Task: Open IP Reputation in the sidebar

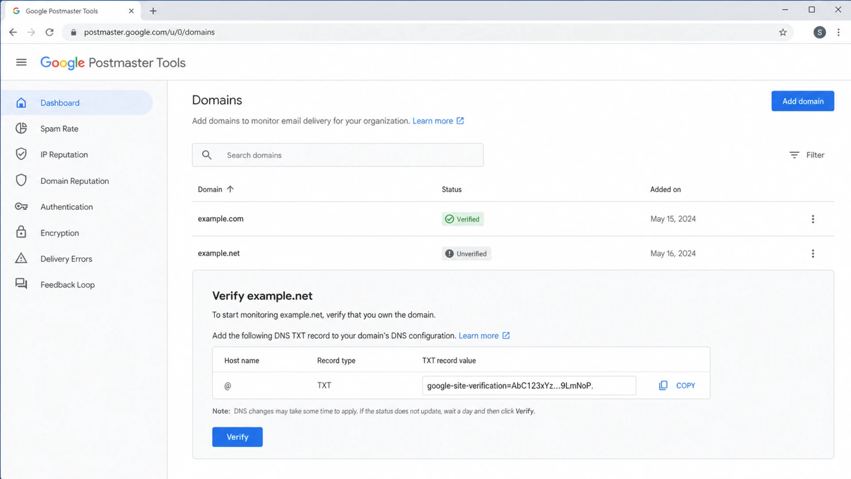Action: tap(77, 154)
